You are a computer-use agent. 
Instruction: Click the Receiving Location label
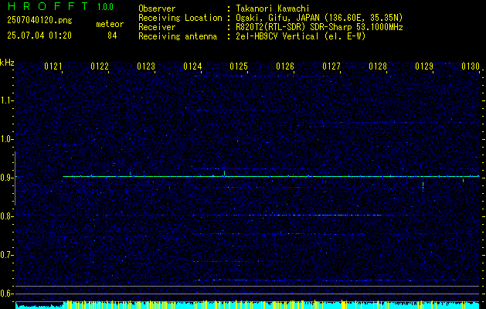pyautogui.click(x=180, y=18)
